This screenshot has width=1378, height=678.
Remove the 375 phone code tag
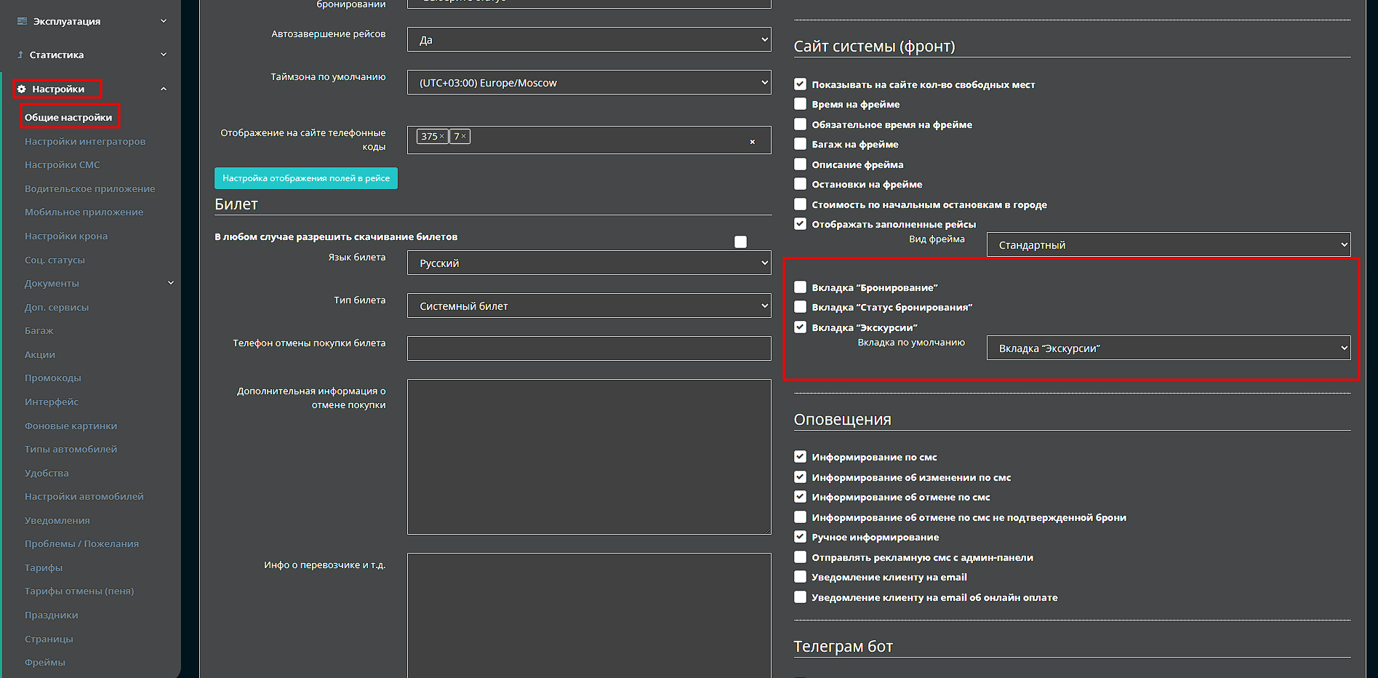(441, 136)
